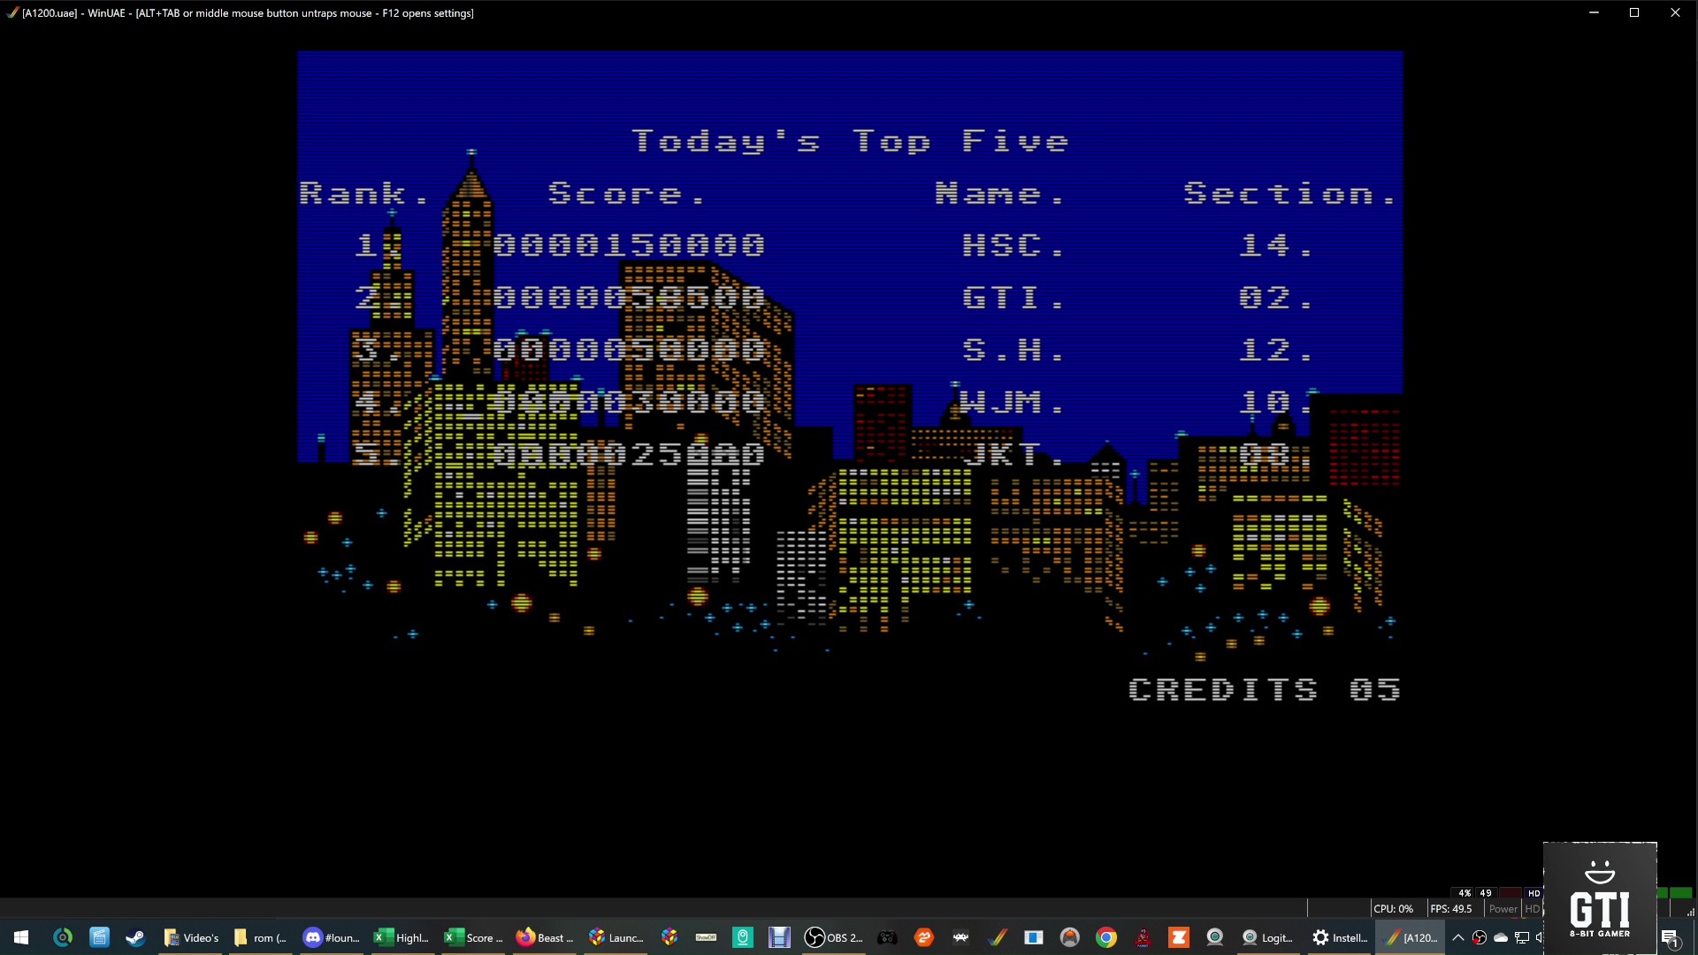Click the HD LED in WinUAE status bar
This screenshot has width=1698, height=955.
pyautogui.click(x=1533, y=909)
